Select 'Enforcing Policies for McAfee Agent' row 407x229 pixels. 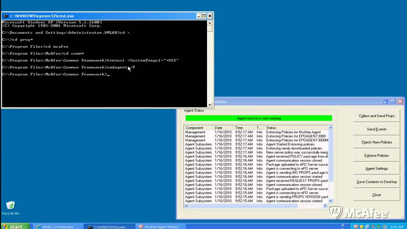(256, 132)
